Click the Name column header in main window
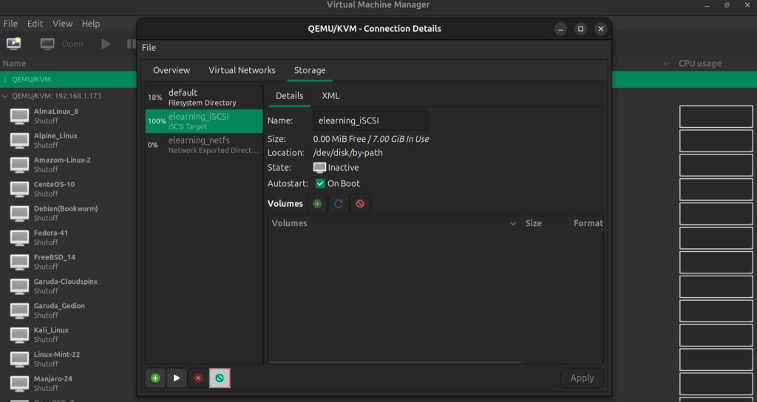Image resolution: width=757 pixels, height=402 pixels. (x=14, y=64)
